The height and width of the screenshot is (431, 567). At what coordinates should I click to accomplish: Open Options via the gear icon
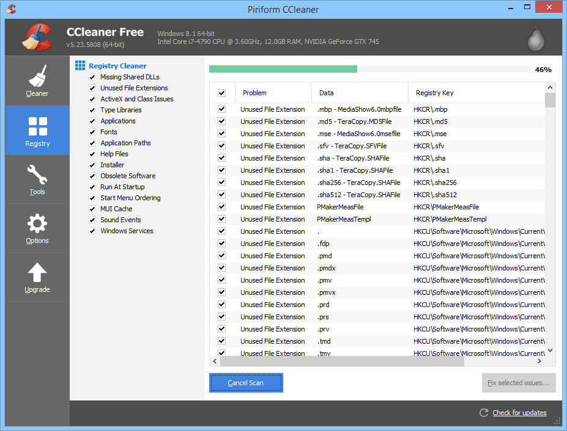coord(37,224)
